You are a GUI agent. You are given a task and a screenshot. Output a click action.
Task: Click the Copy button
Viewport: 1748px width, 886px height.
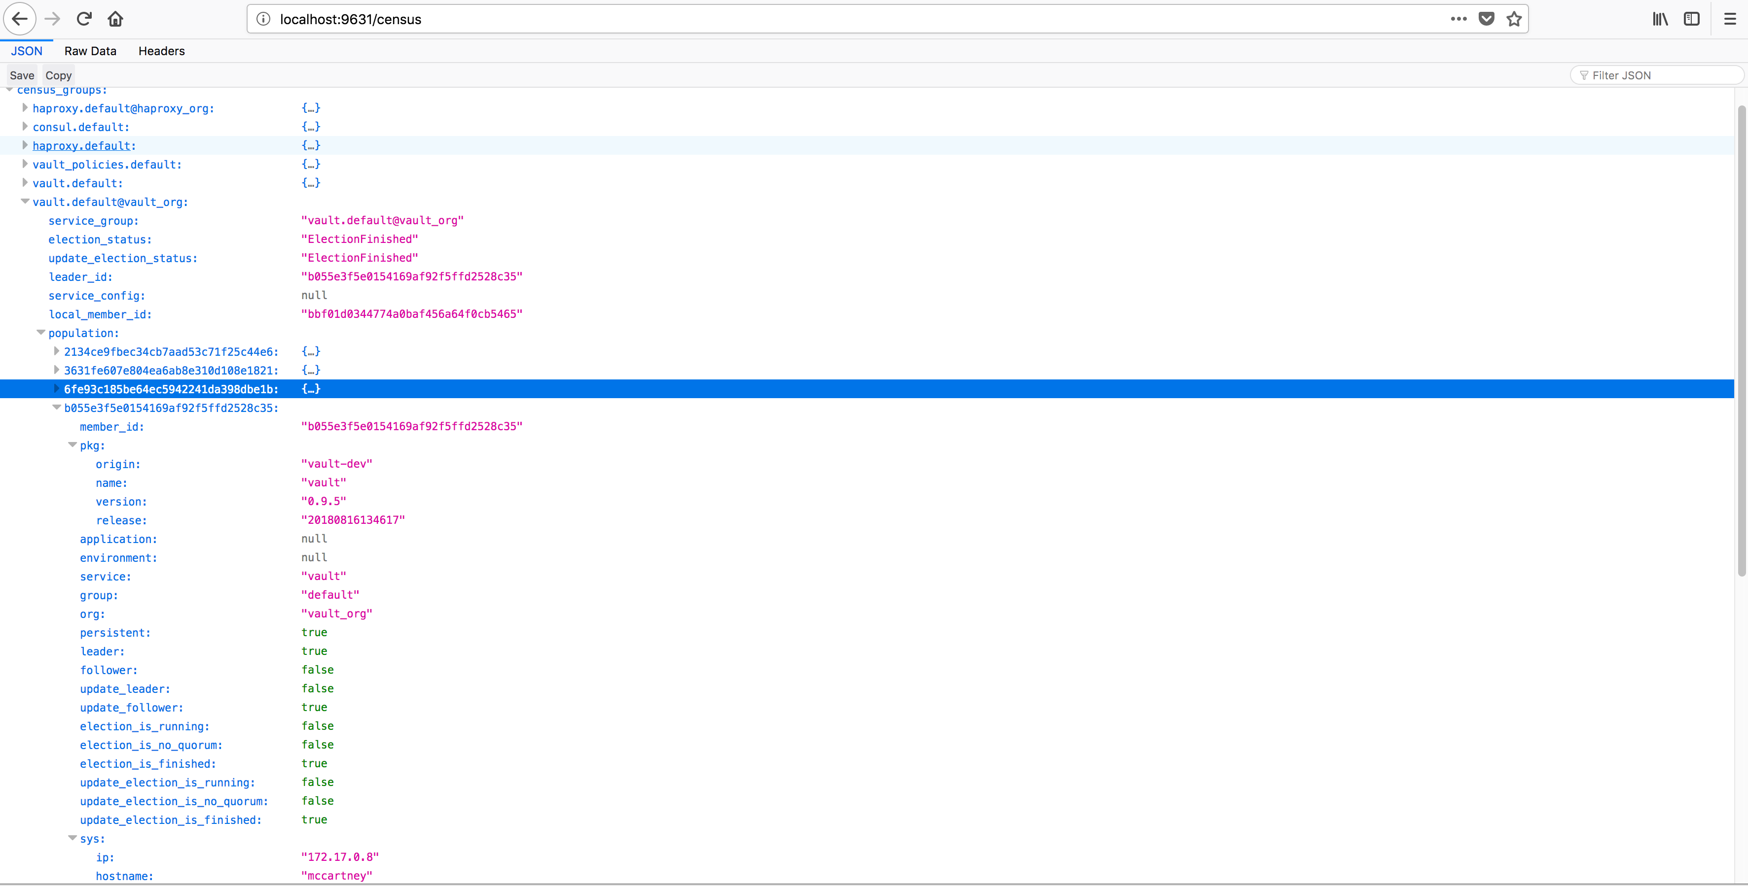click(58, 75)
